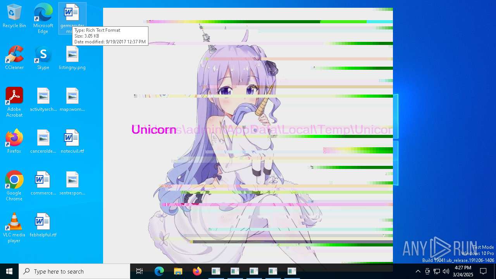Open File Explorer from the taskbar
This screenshot has height=279, width=496.
click(178, 271)
